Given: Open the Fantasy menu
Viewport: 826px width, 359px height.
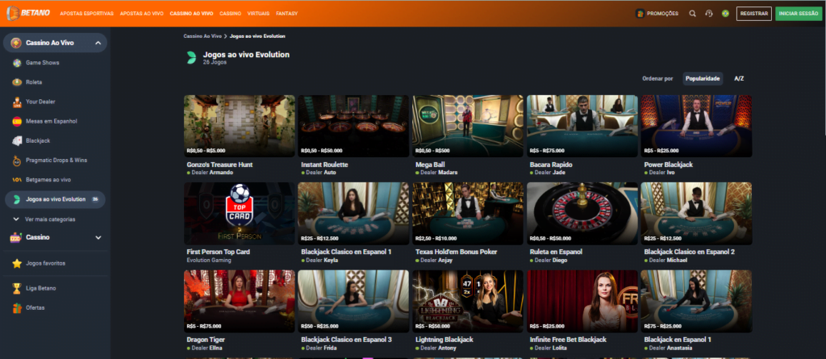Looking at the screenshot, I should pos(287,14).
